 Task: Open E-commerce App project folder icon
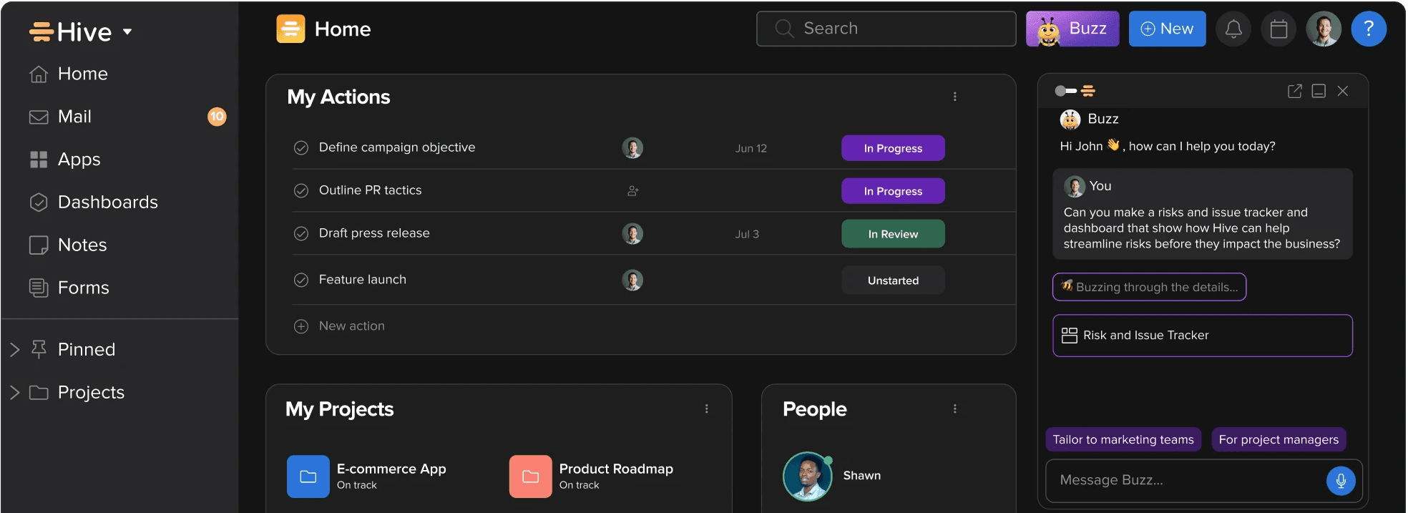[x=308, y=477]
